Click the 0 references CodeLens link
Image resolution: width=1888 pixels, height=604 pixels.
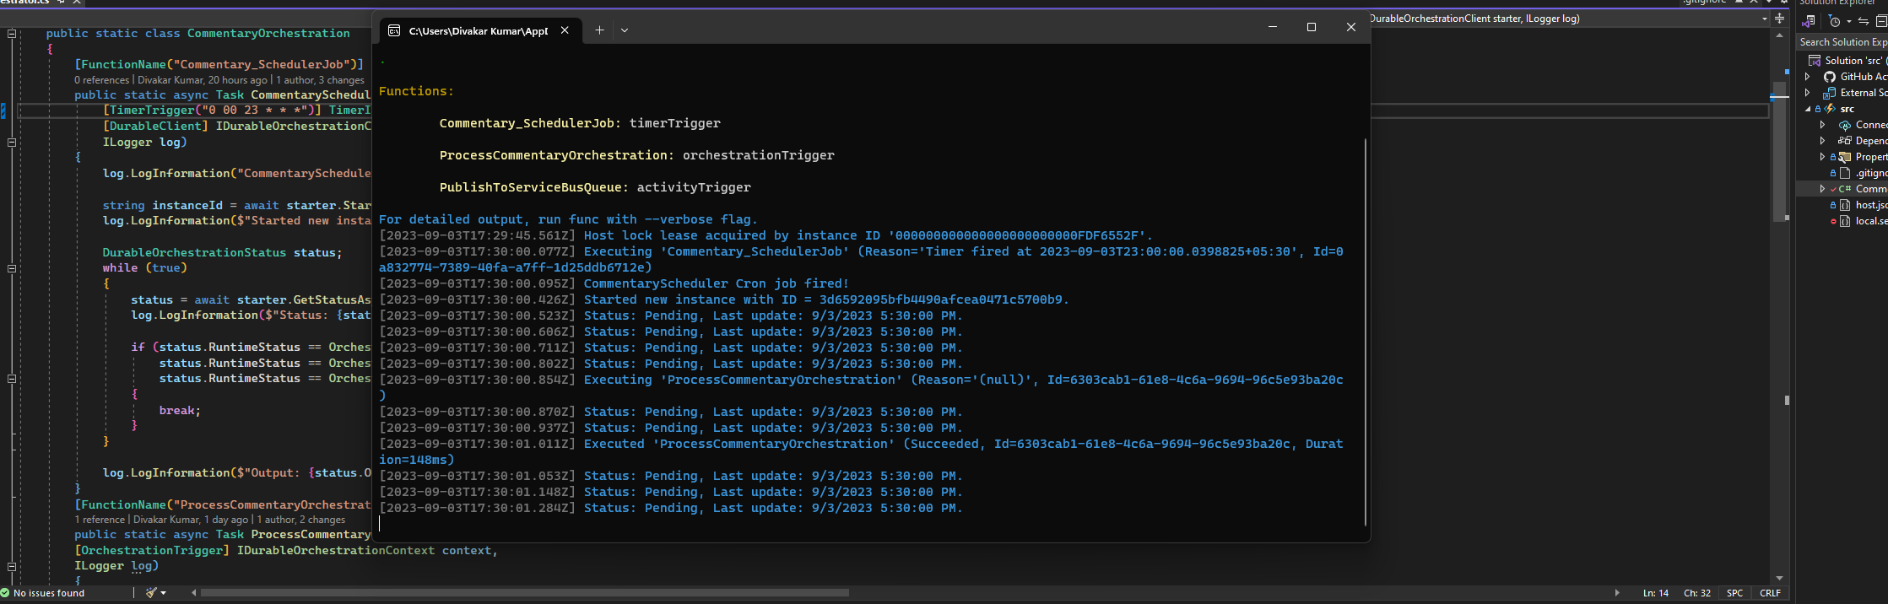(x=101, y=80)
